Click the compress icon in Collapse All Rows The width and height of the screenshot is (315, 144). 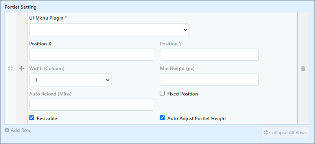(x=265, y=132)
